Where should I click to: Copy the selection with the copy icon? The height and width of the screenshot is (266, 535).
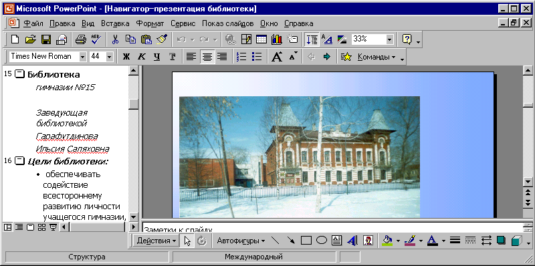click(x=130, y=39)
